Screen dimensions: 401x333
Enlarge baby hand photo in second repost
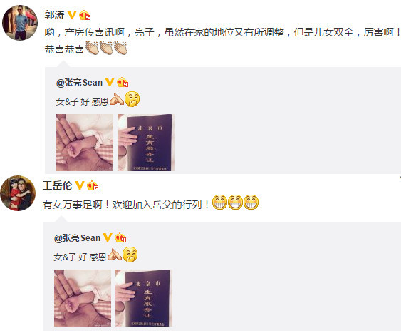pos(83,298)
